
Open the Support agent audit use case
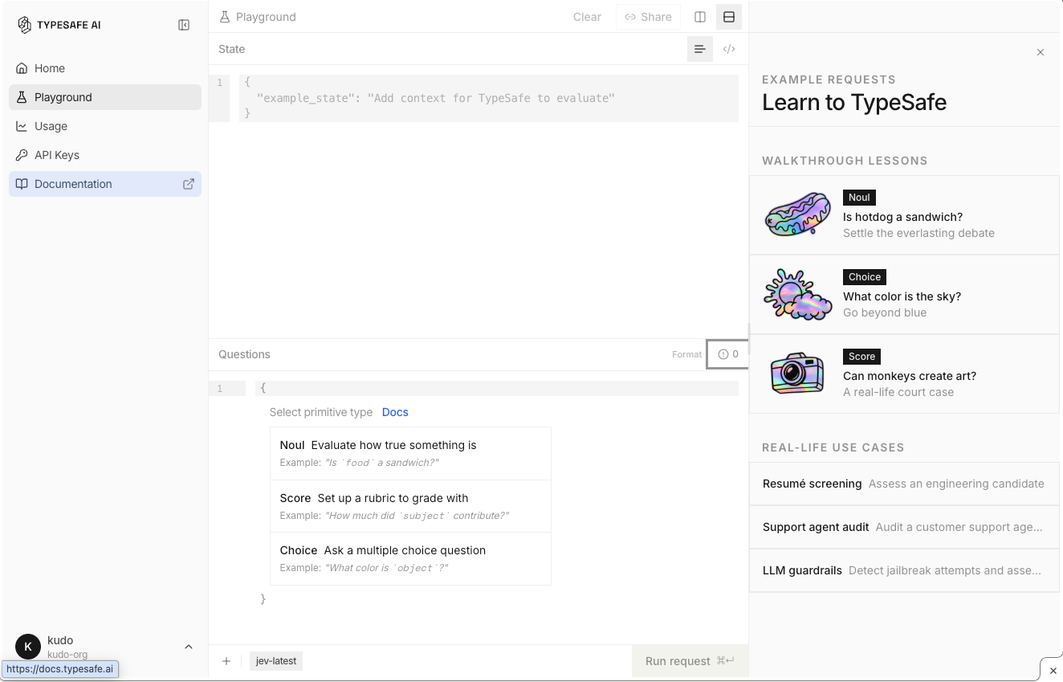click(904, 527)
